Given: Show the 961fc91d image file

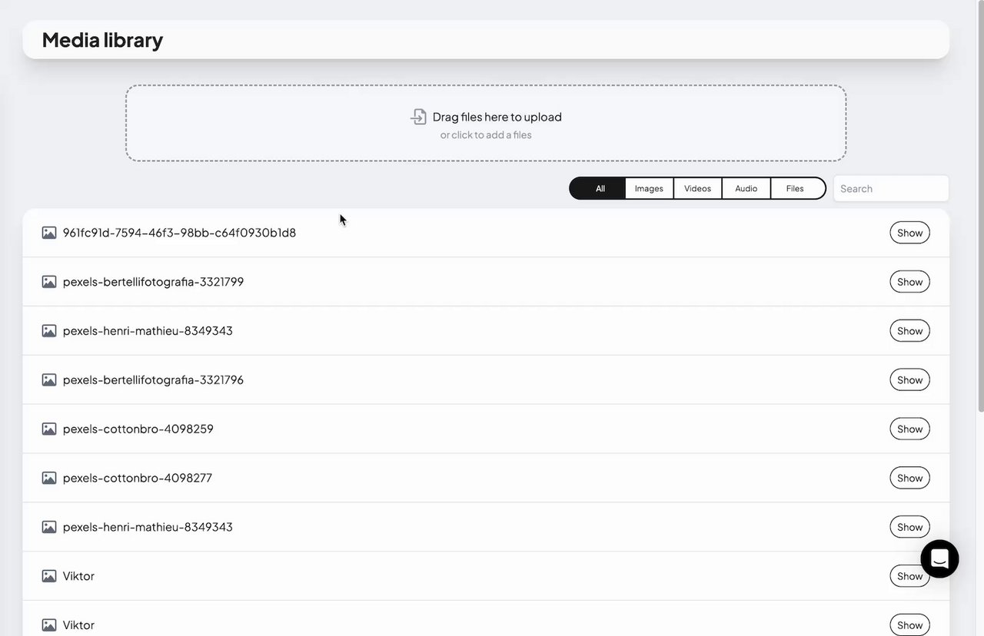Looking at the screenshot, I should pos(909,233).
